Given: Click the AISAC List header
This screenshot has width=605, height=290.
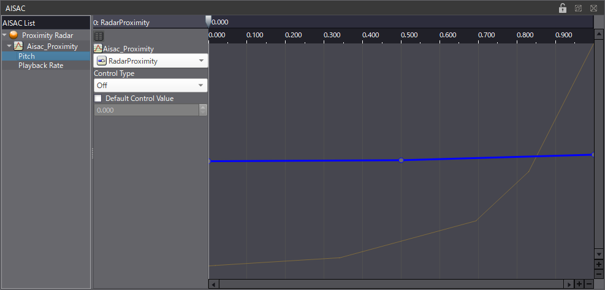Looking at the screenshot, I should click(46, 23).
